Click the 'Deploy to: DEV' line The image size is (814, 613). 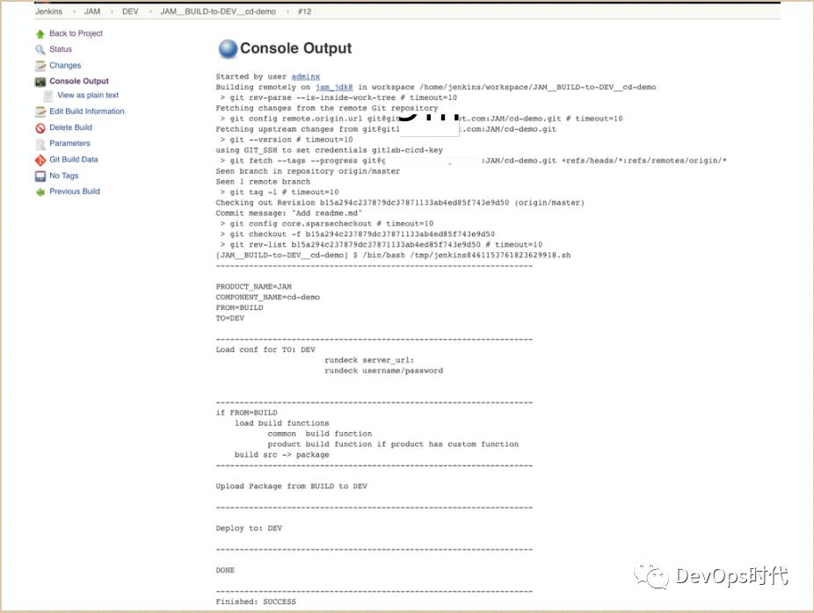[x=249, y=528]
